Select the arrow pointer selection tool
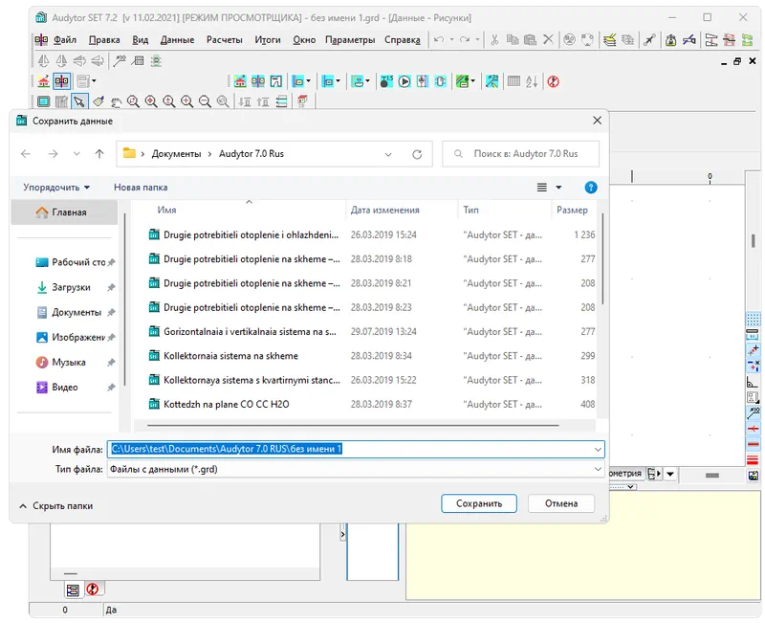 79,101
